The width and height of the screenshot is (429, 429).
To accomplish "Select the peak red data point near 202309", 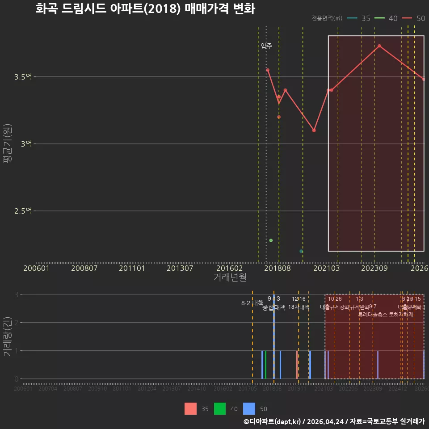I will coord(379,46).
